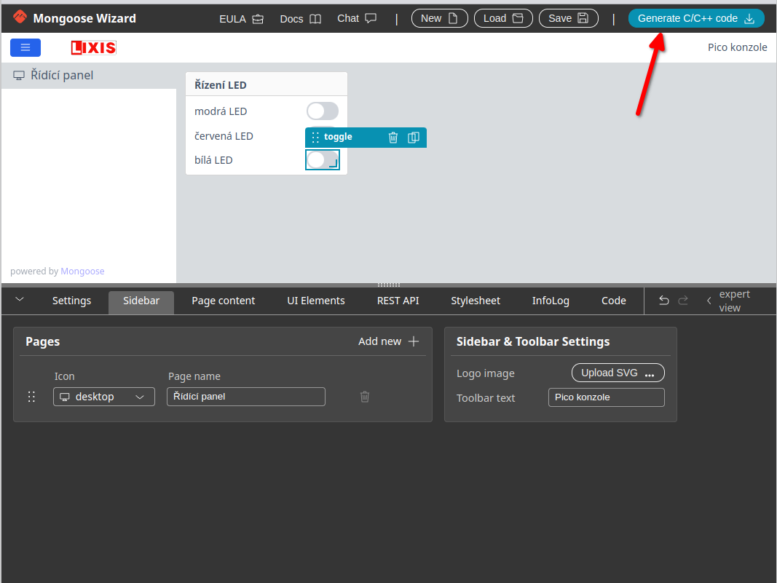
Task: Open the desktop icon dropdown
Action: tap(104, 397)
